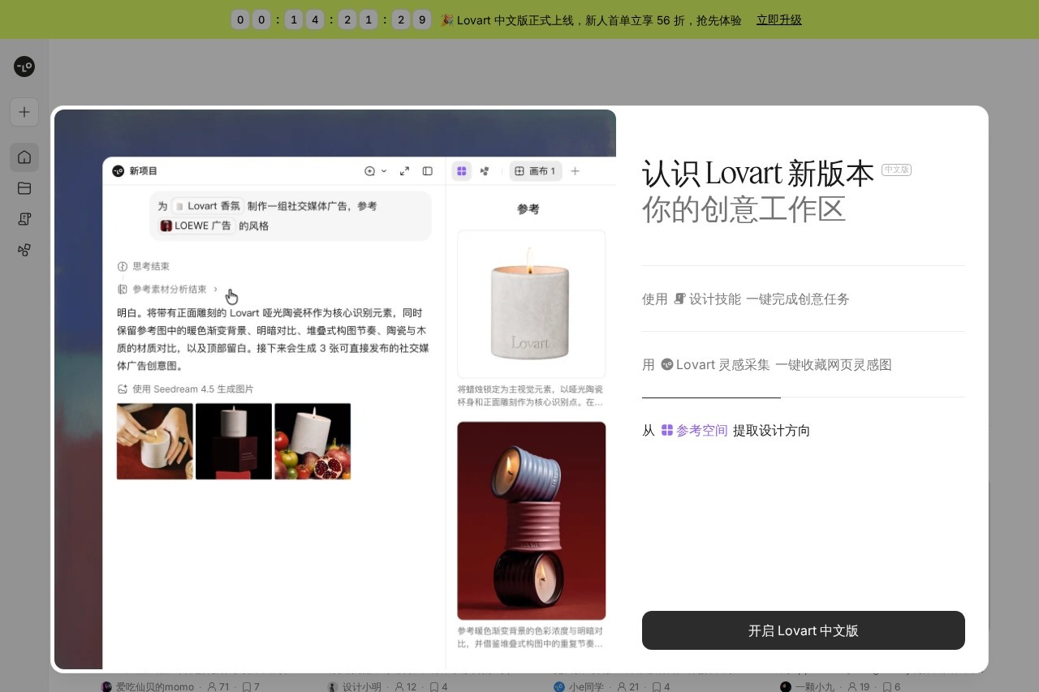Click 立即升级 upgrade link in banner

(x=779, y=19)
